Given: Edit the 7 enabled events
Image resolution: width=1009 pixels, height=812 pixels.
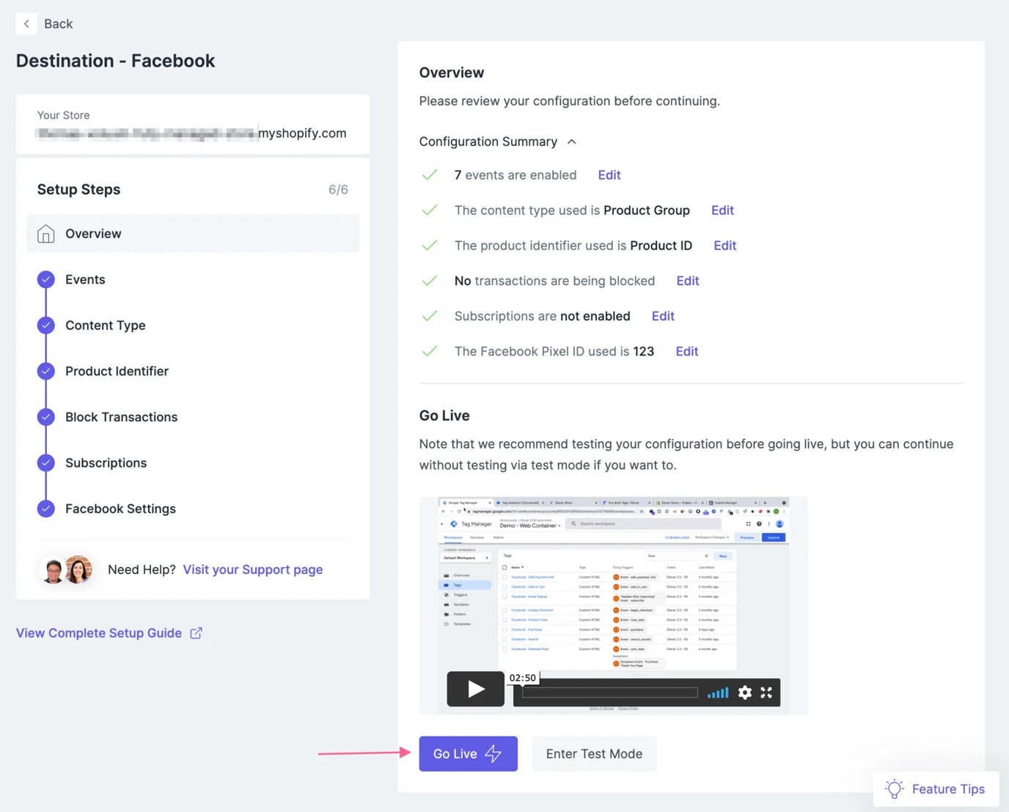Looking at the screenshot, I should (609, 175).
